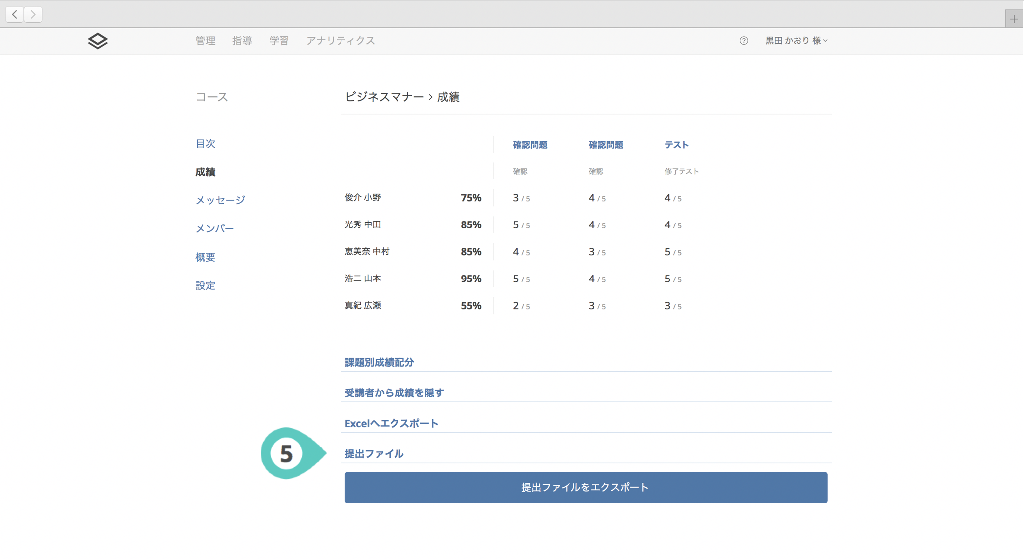Image resolution: width=1024 pixels, height=559 pixels.
Task: Expand the Excelへエクスポート section
Action: [x=391, y=424]
